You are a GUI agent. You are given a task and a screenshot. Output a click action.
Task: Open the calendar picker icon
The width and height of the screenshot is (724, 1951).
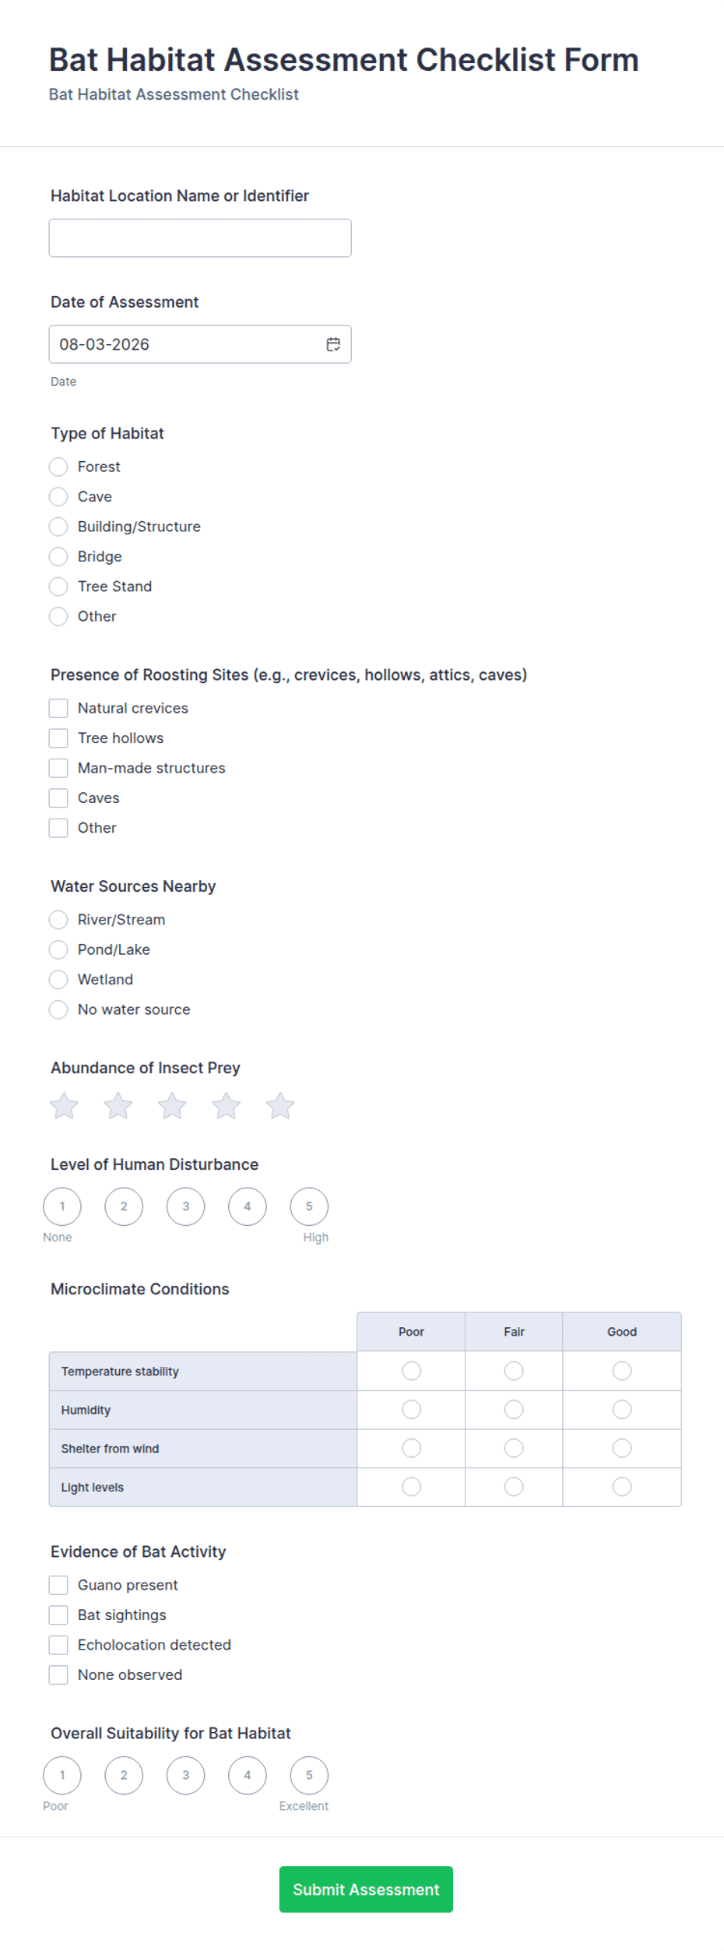(333, 344)
